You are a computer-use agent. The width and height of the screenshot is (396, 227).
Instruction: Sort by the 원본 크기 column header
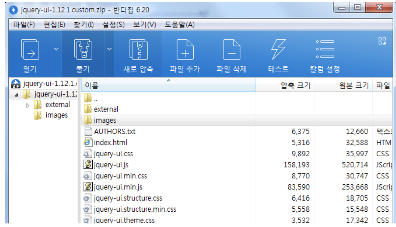(343, 85)
